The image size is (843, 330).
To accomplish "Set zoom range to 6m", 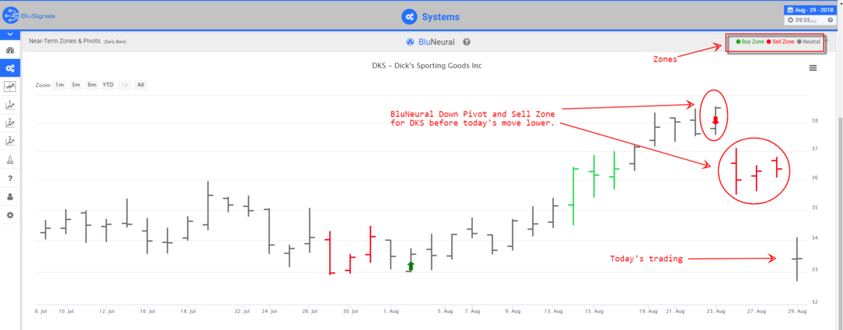I will [91, 85].
